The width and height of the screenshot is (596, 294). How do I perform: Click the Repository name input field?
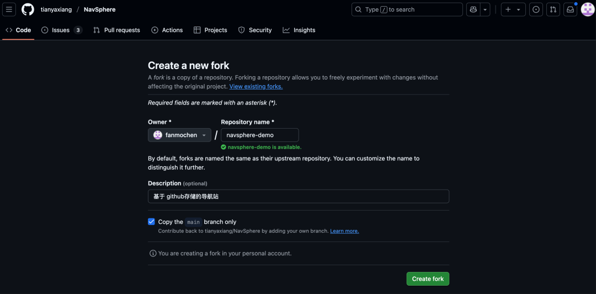[x=259, y=135]
